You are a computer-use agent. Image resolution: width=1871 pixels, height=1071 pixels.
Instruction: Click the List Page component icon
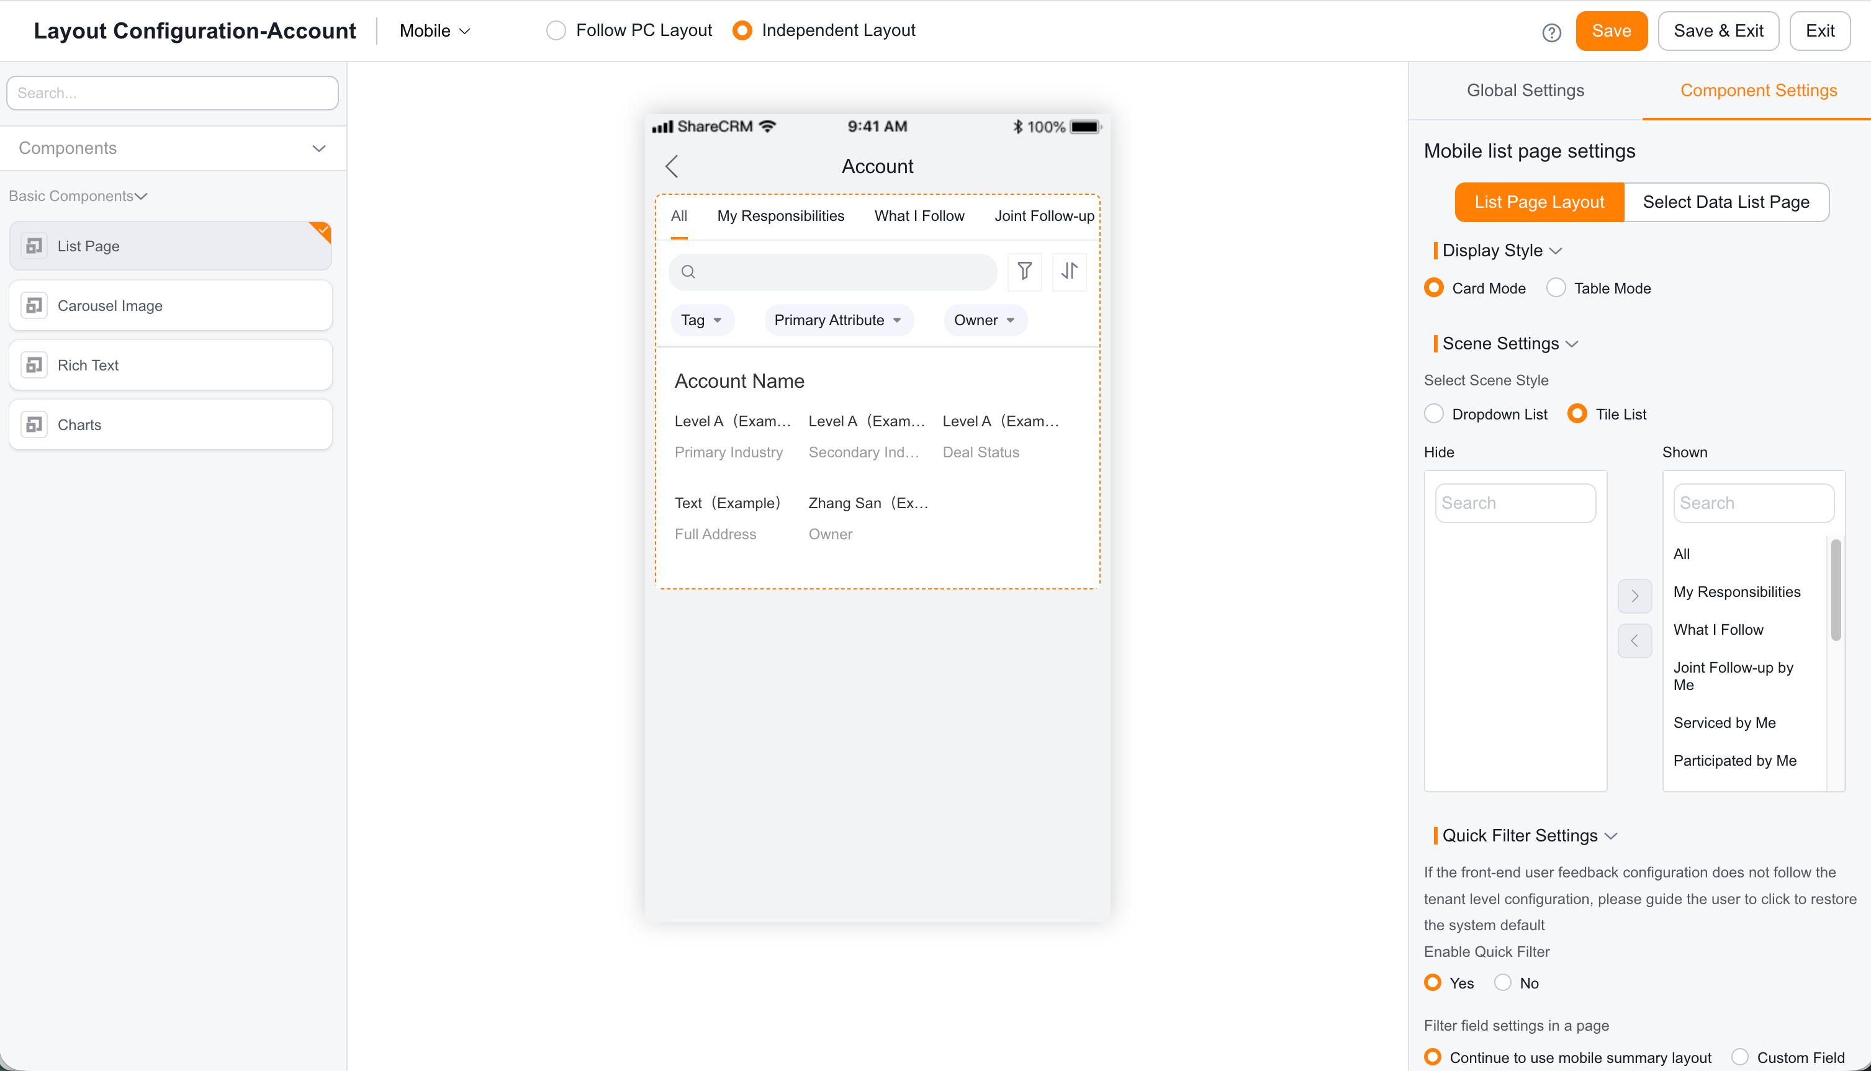click(x=34, y=246)
